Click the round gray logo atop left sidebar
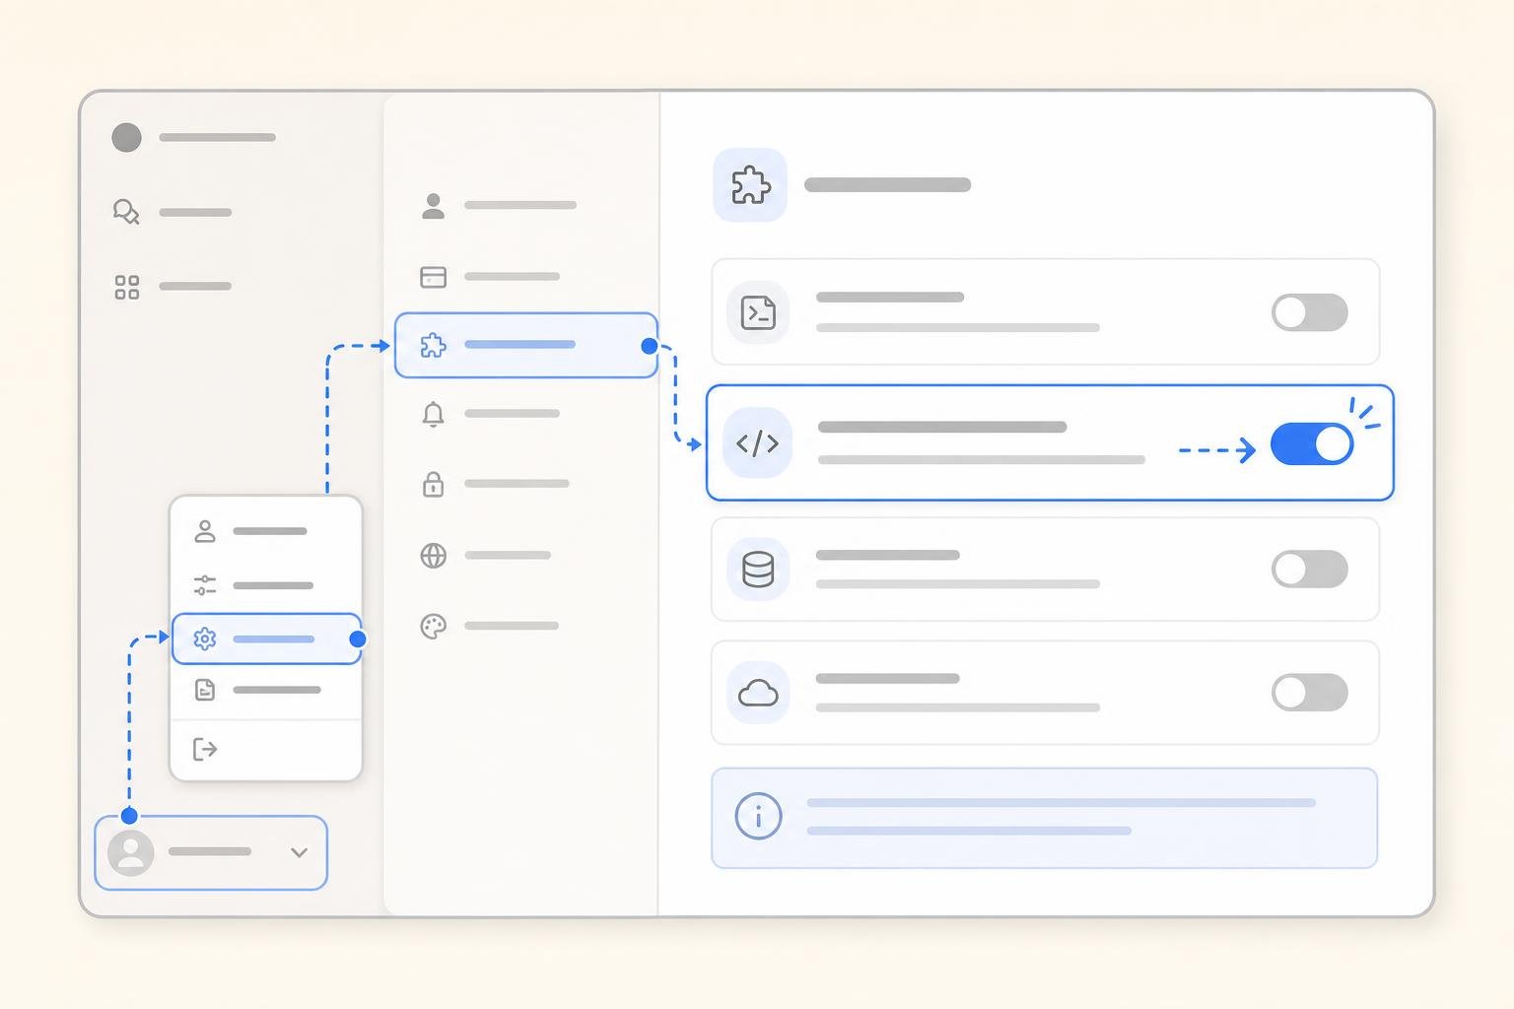This screenshot has height=1009, width=1514. (x=126, y=137)
